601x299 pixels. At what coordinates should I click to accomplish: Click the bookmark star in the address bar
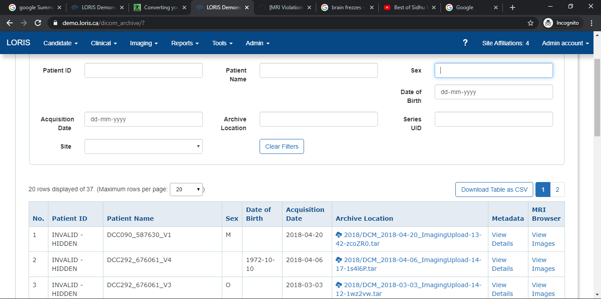531,22
